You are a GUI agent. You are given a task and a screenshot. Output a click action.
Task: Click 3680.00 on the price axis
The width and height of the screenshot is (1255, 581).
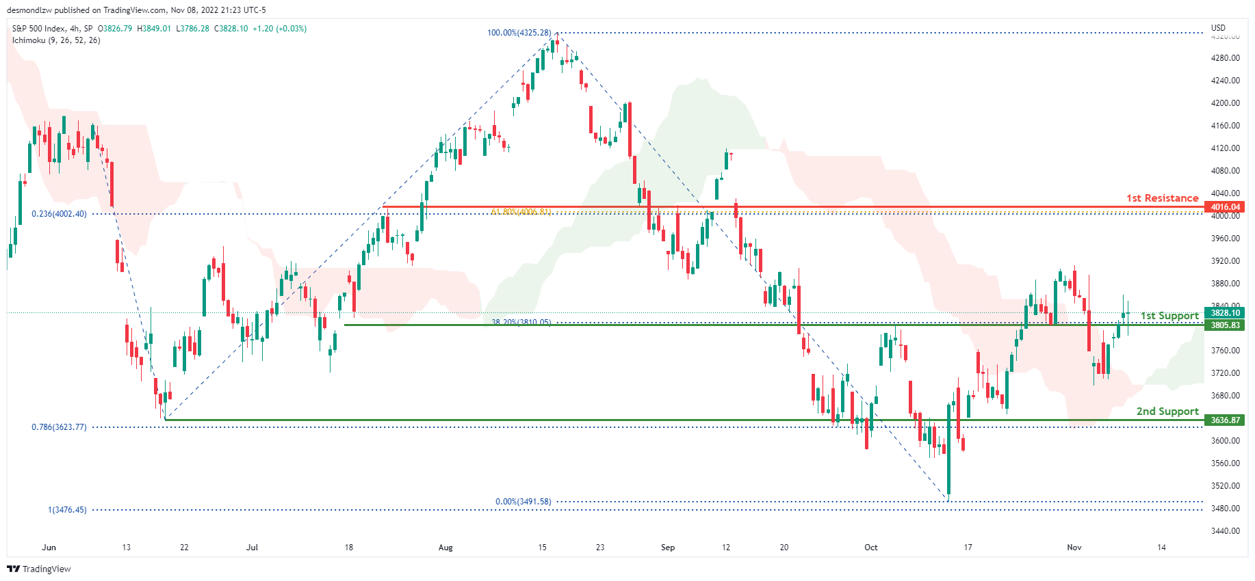click(1226, 396)
